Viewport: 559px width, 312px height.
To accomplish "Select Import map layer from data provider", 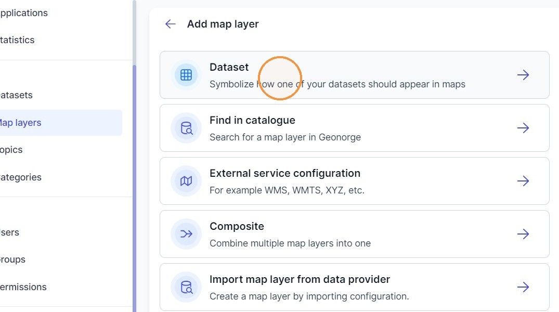I will click(354, 287).
